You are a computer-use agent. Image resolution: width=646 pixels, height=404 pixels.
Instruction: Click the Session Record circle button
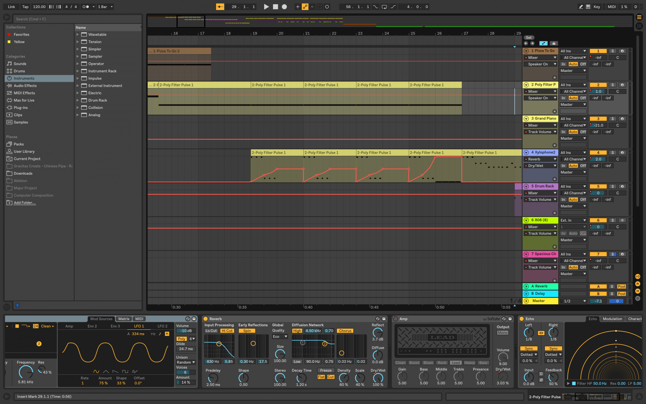(x=327, y=6)
